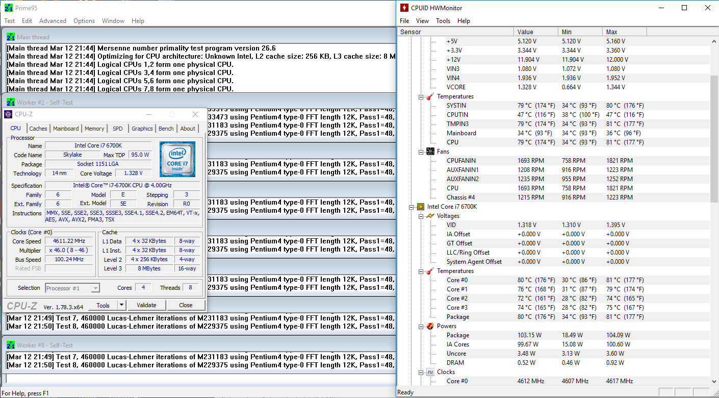Click the fan icon beside Fans group
This screenshot has height=398, width=719.
[x=430, y=152]
